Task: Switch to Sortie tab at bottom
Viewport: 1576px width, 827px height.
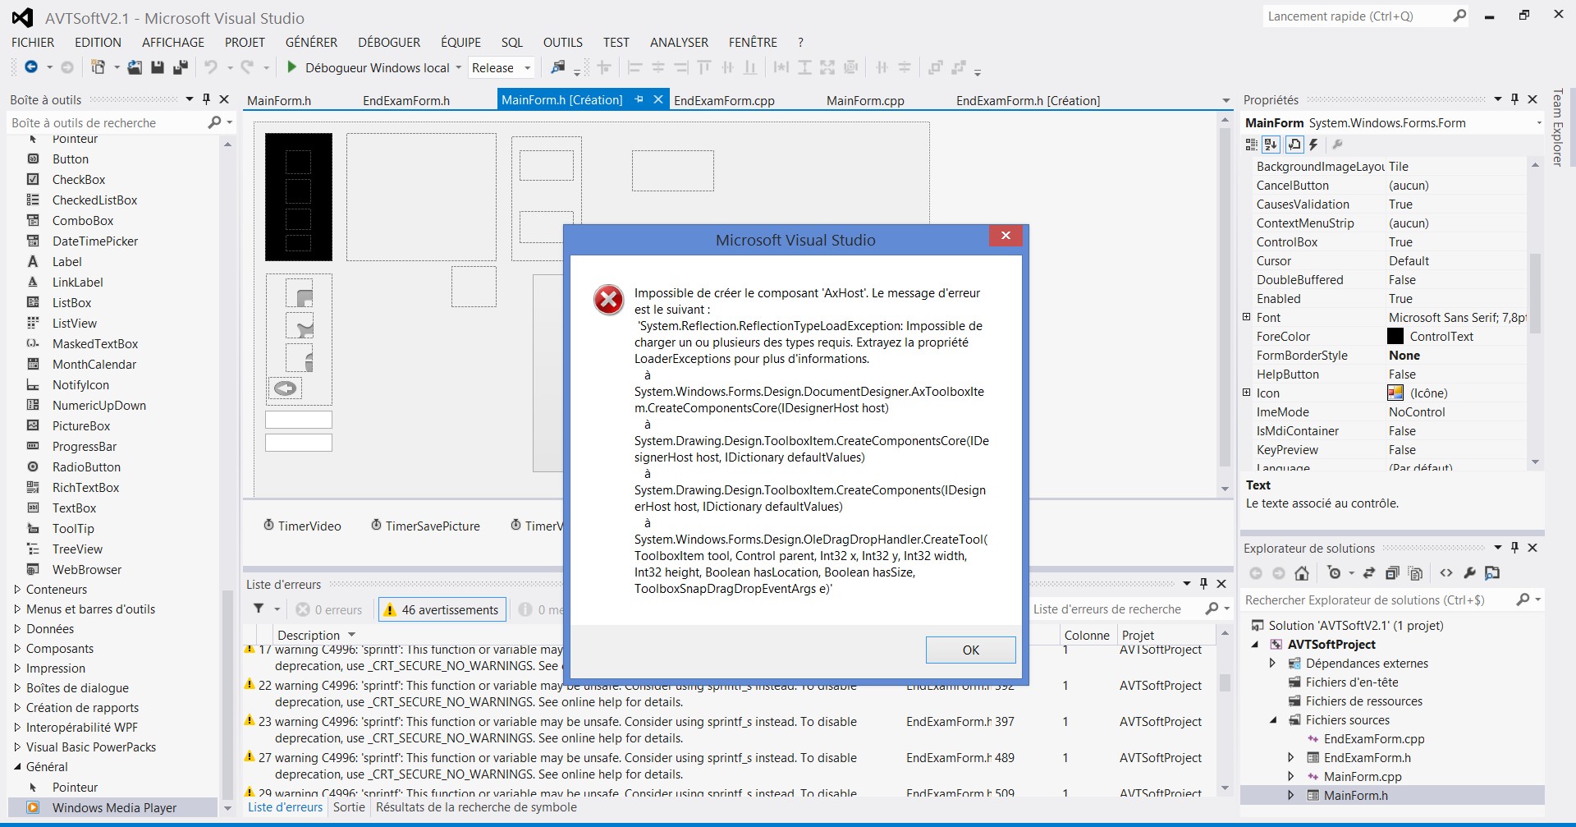Action: 349,807
